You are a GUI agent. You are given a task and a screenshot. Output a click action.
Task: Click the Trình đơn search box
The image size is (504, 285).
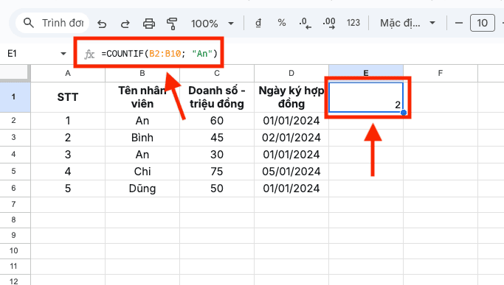point(52,23)
